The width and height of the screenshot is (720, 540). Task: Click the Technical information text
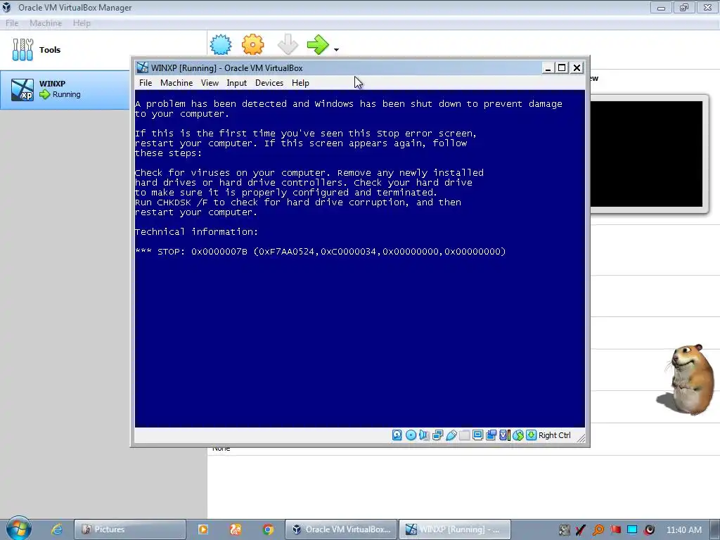tap(197, 232)
